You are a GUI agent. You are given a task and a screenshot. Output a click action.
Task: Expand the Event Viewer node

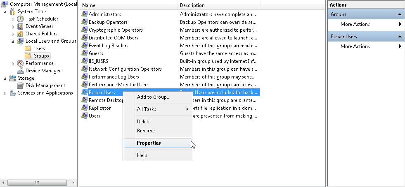click(13, 27)
